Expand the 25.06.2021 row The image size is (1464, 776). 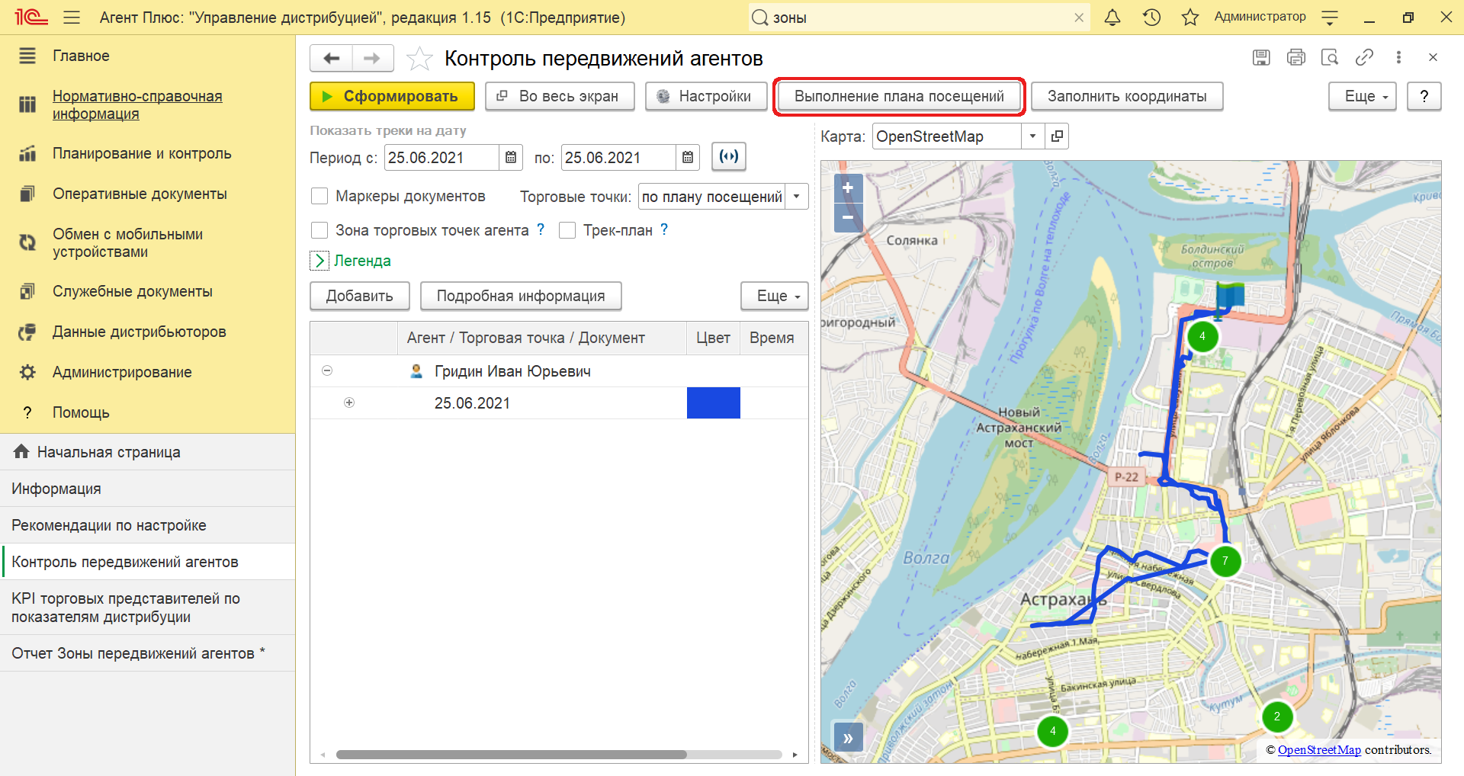(349, 402)
